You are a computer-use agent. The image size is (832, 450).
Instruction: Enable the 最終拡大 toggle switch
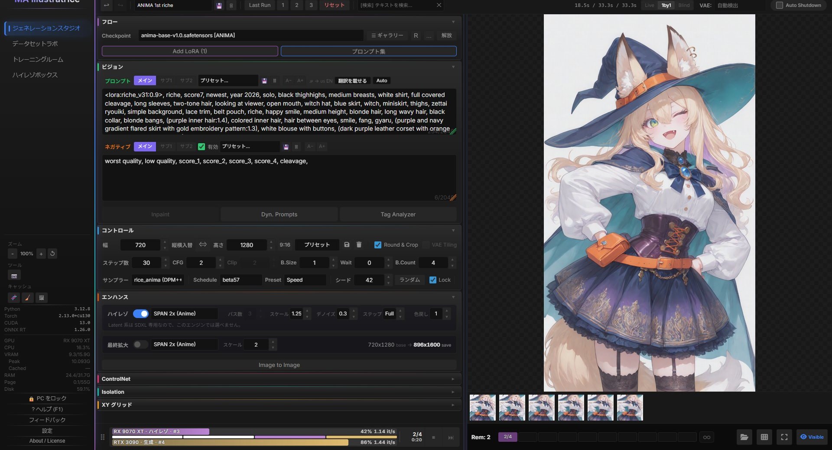[140, 344]
